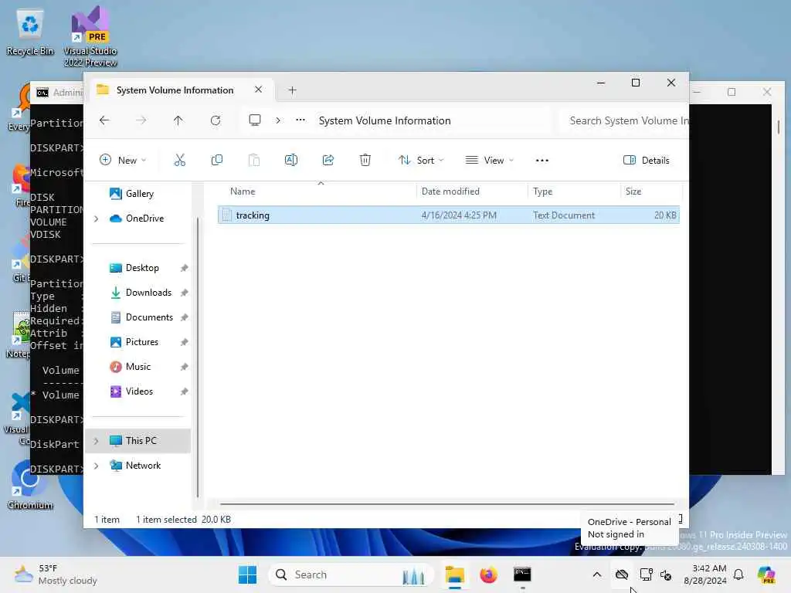Open the Chromium desktop shortcut

tap(30, 486)
